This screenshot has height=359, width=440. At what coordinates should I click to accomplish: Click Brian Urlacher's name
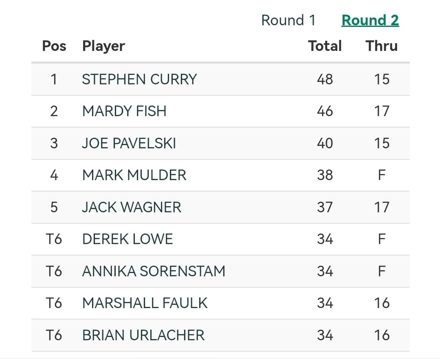[143, 335]
